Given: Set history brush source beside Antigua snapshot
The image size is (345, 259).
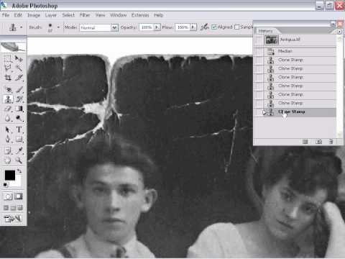Looking at the screenshot, I should 259,40.
